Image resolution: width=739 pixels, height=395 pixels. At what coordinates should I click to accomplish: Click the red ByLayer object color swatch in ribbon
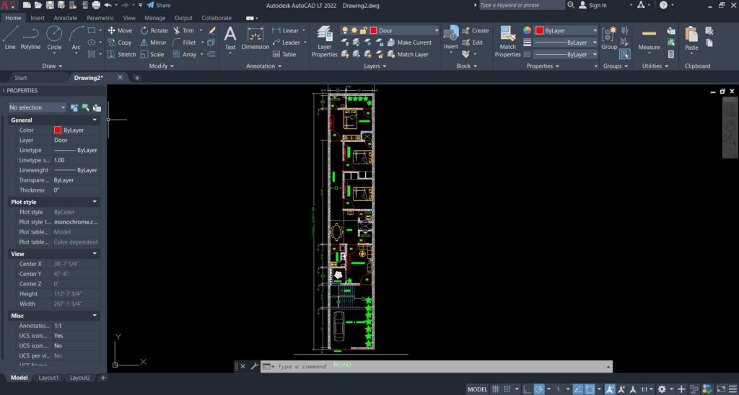[x=540, y=30]
